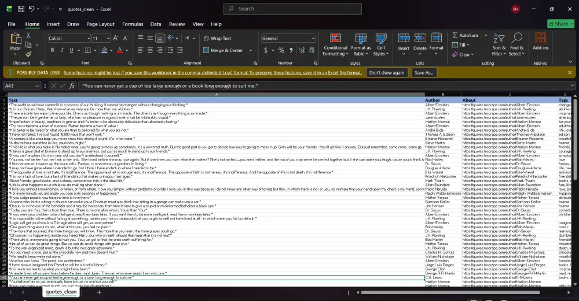Click the AutoSum sigma icon
The image size is (579, 301).
(x=455, y=35)
